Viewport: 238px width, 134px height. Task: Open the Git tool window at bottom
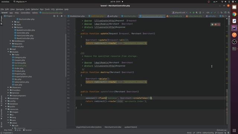[17, 130]
